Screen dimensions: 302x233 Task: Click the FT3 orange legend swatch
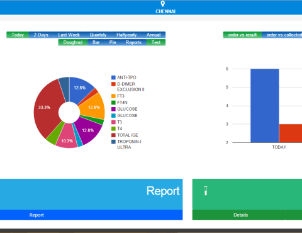point(113,96)
